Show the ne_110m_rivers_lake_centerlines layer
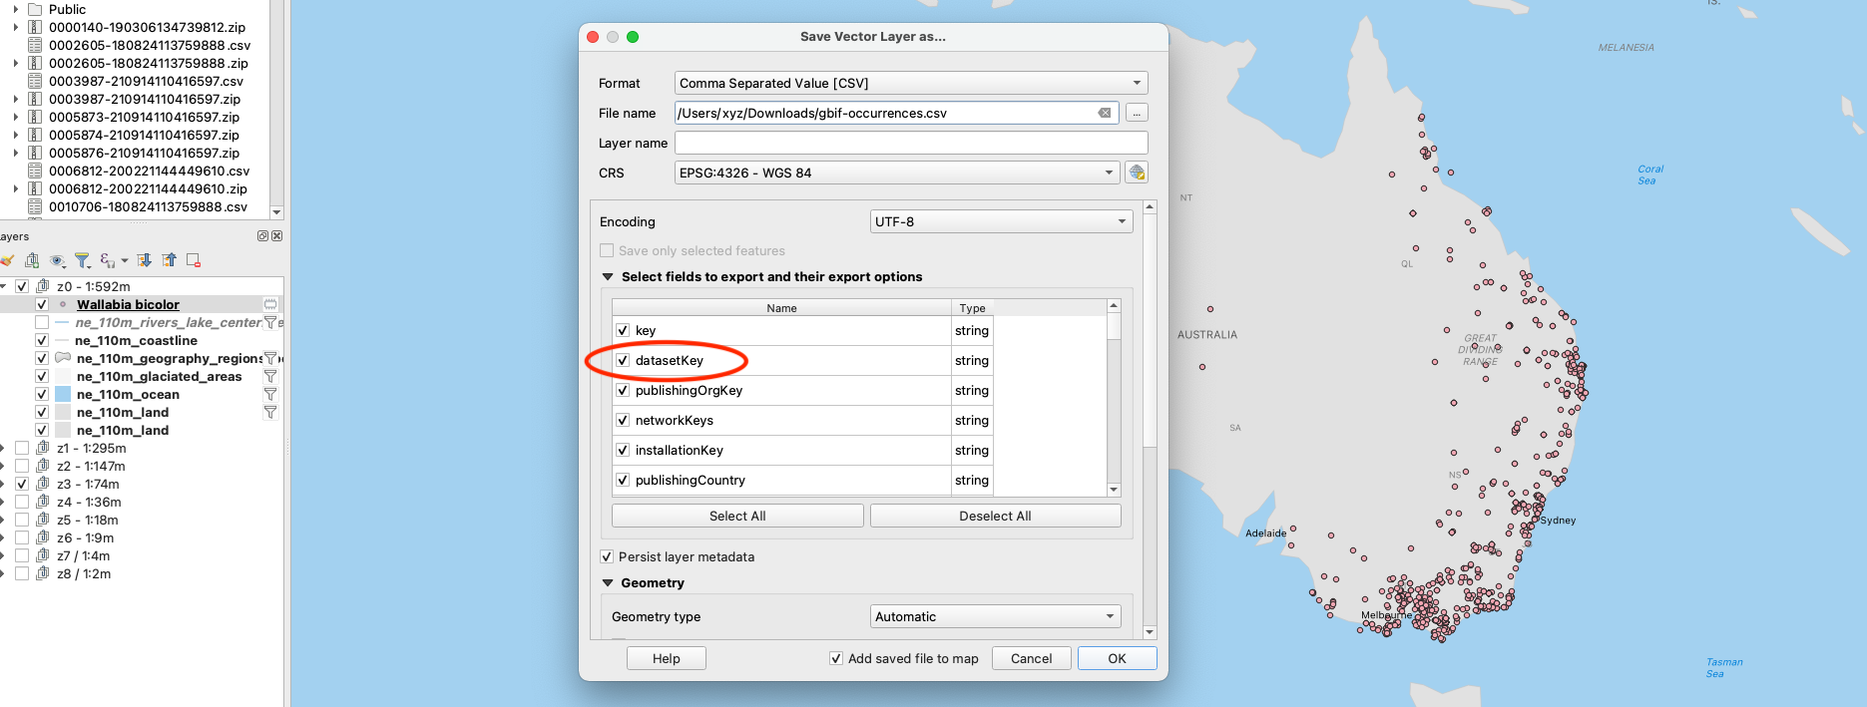Image resolution: width=1867 pixels, height=707 pixels. pos(42,322)
